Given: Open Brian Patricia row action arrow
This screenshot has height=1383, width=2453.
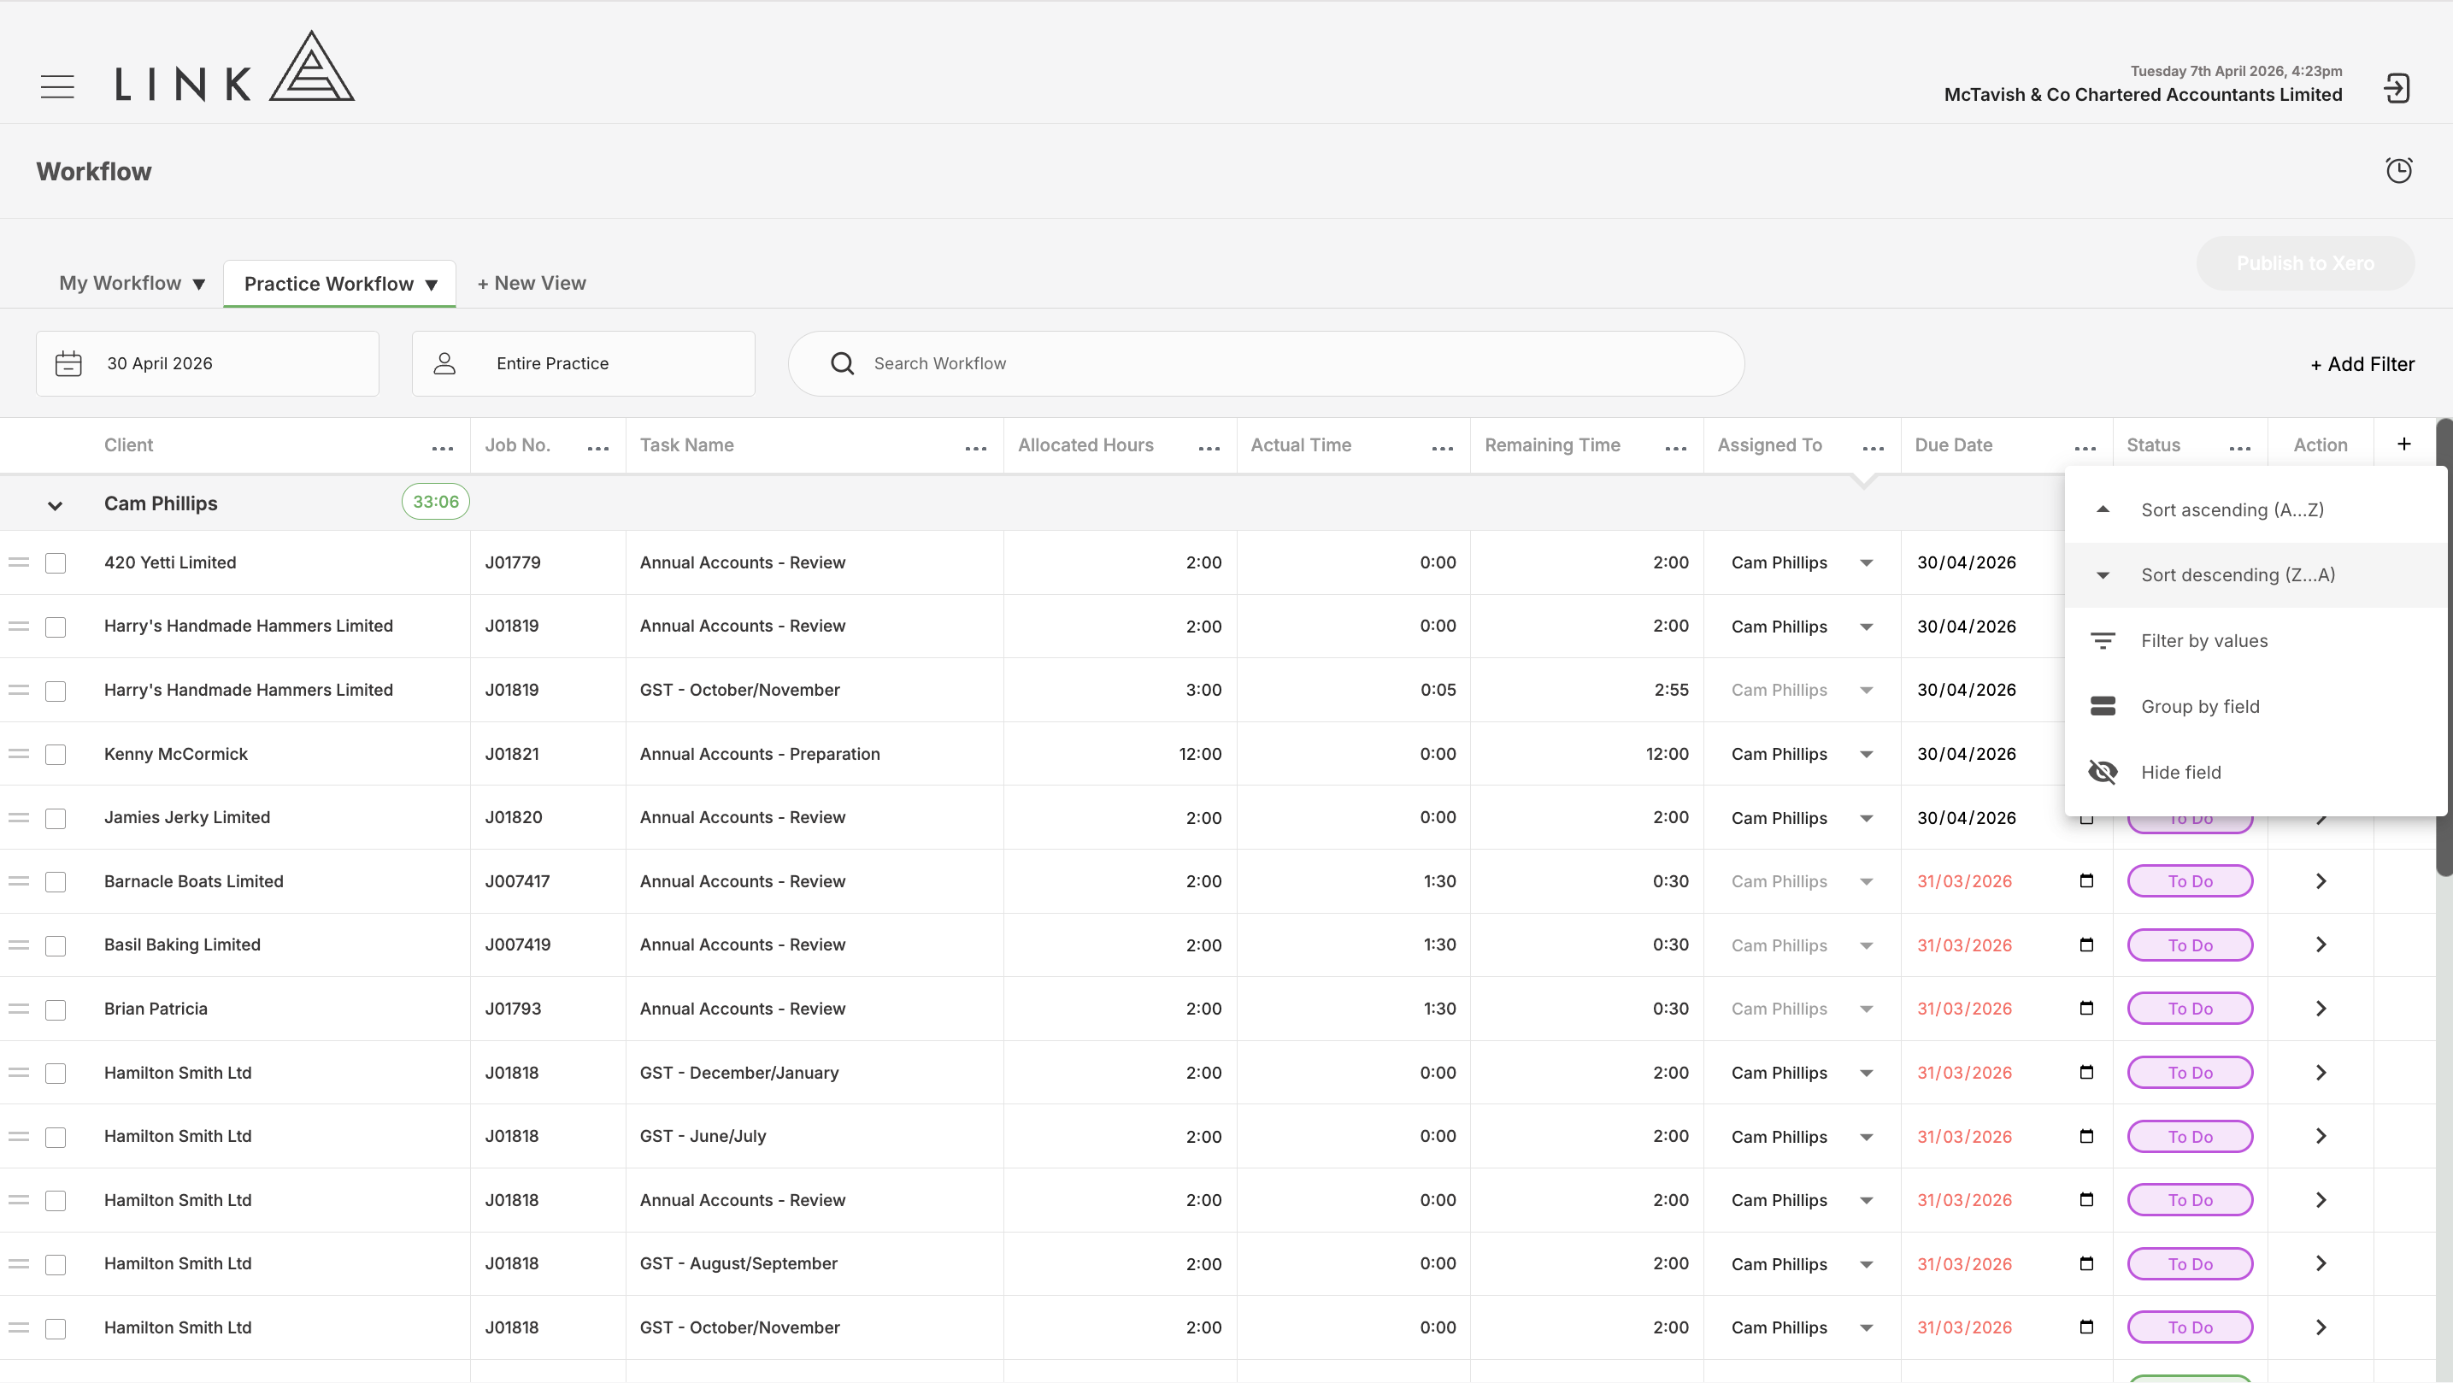Looking at the screenshot, I should pos(2321,1009).
